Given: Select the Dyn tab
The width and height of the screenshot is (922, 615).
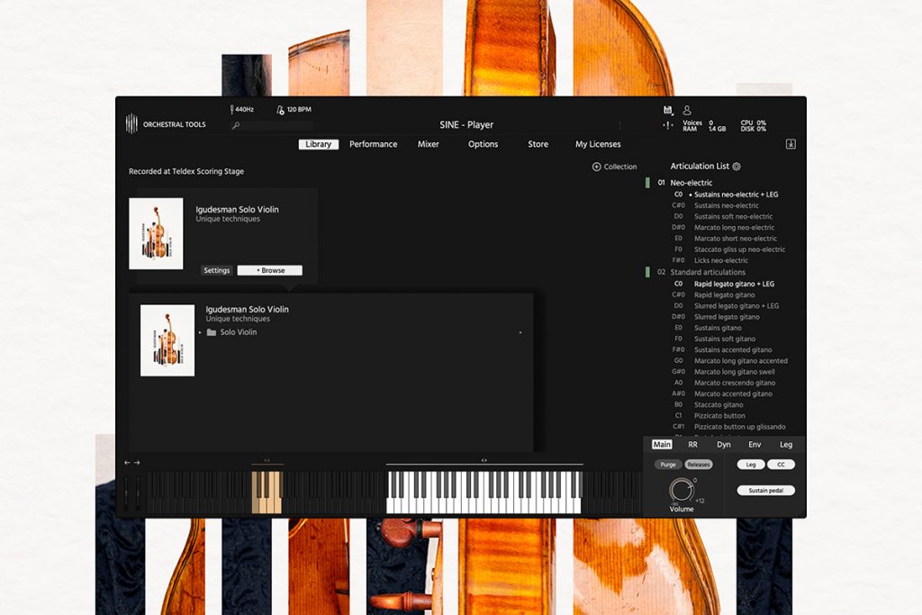Looking at the screenshot, I should pos(724,445).
